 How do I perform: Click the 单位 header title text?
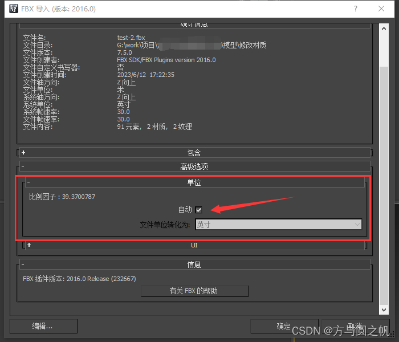pyautogui.click(x=194, y=182)
